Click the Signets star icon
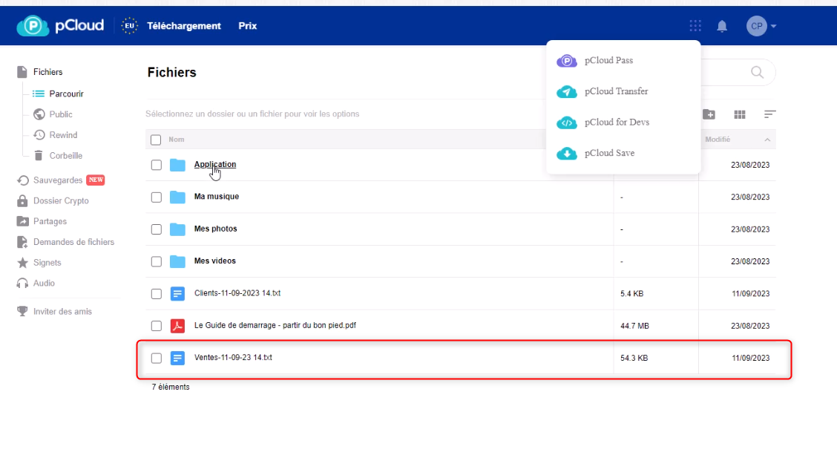 (x=22, y=263)
